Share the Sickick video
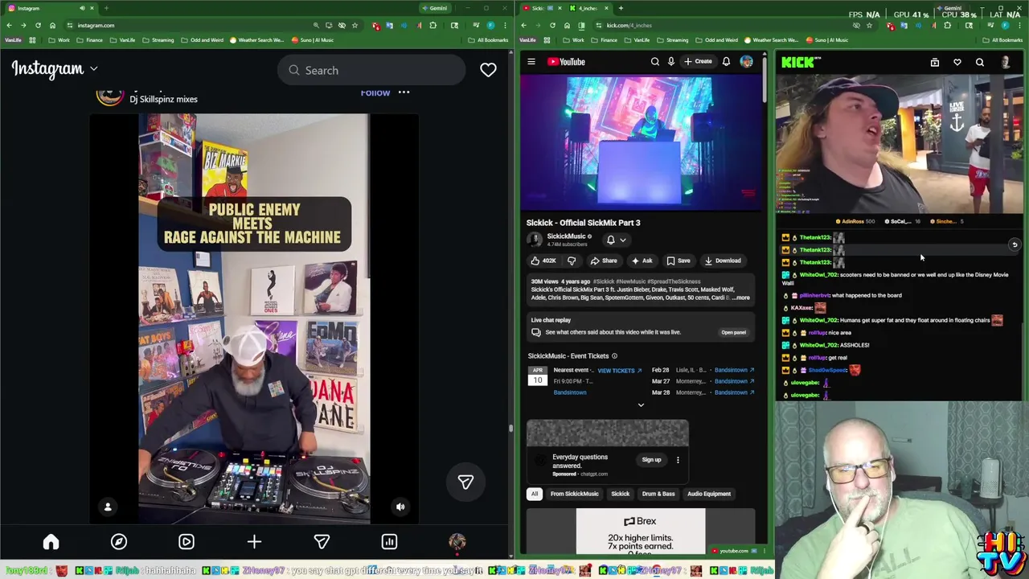 [604, 261]
